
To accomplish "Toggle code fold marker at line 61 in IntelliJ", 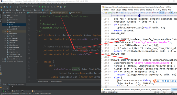I will (x=37, y=62).
